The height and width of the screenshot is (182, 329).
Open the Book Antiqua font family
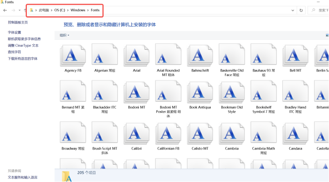point(200,92)
